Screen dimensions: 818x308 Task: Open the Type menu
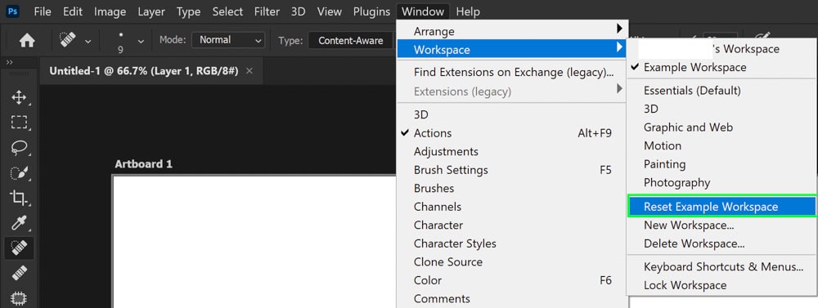click(x=188, y=11)
